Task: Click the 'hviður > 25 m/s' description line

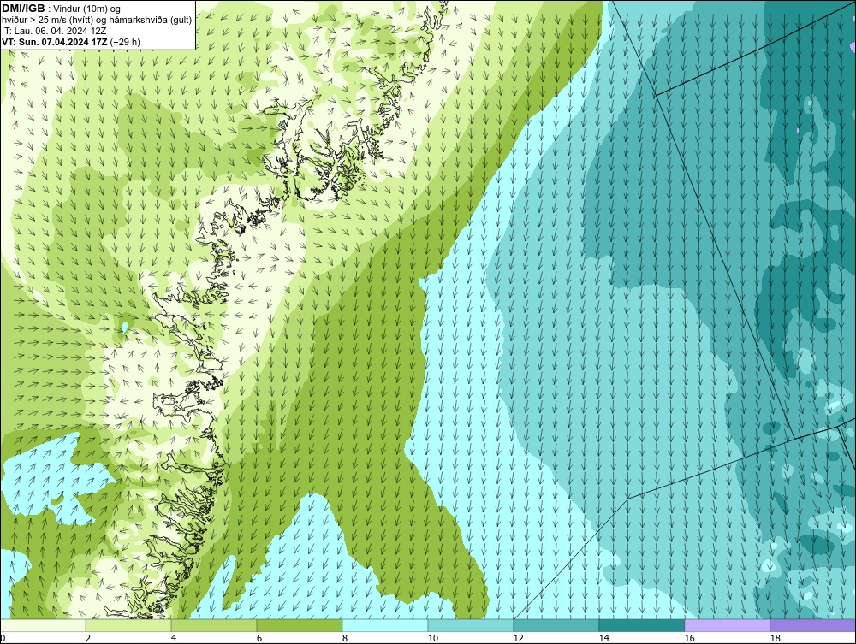Action: point(97,21)
